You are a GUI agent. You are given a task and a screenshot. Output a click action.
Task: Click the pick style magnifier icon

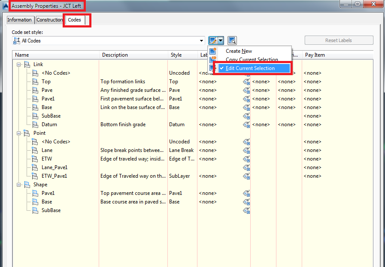point(231,40)
